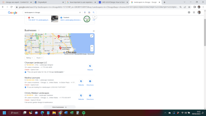Zoom in on the map with plus

coord(92,46)
